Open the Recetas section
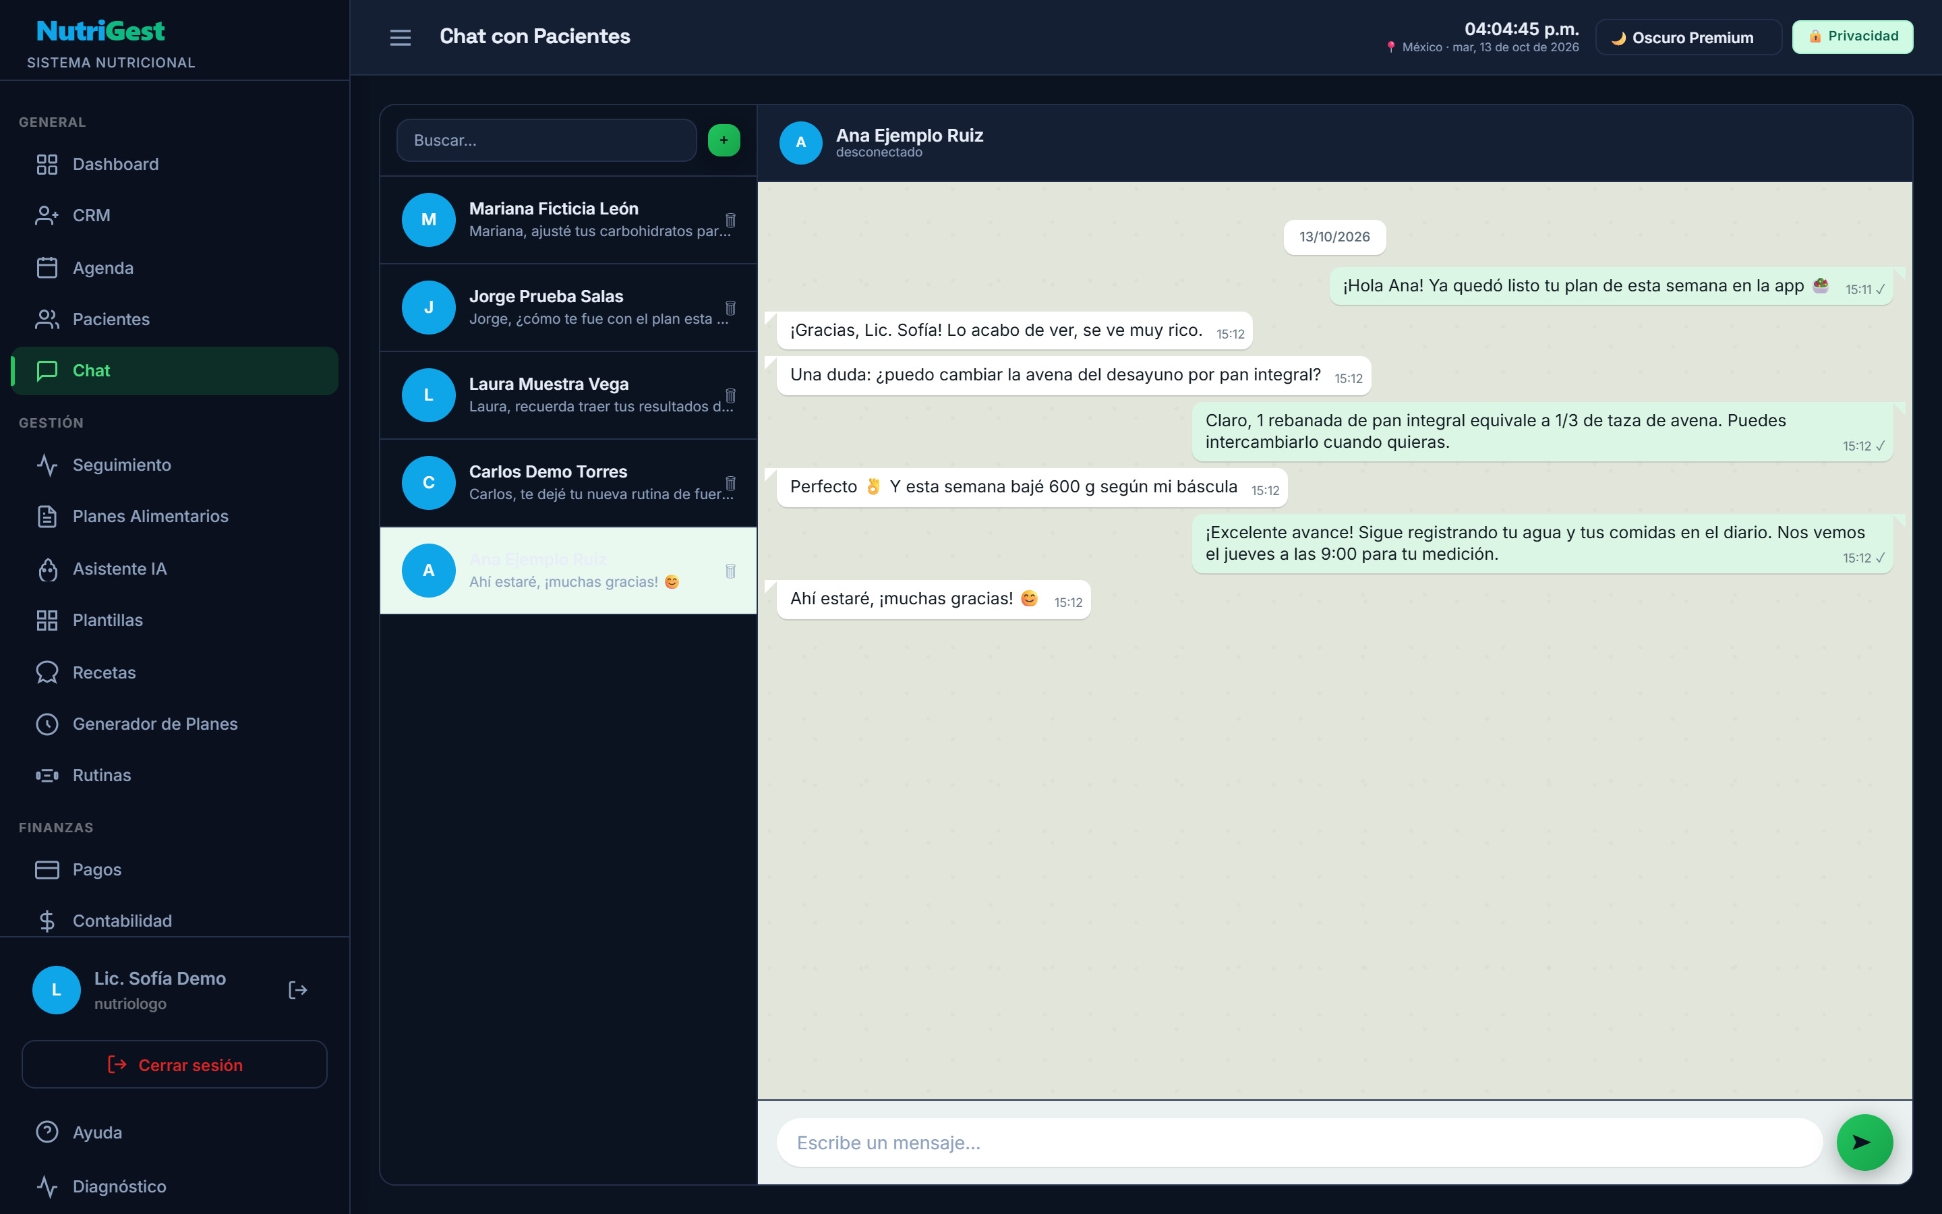The height and width of the screenshot is (1214, 1942). click(x=174, y=672)
